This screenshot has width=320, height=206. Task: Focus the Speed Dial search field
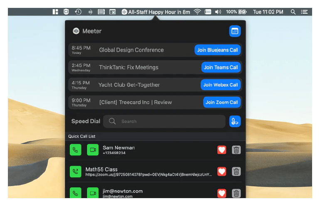[164, 121]
